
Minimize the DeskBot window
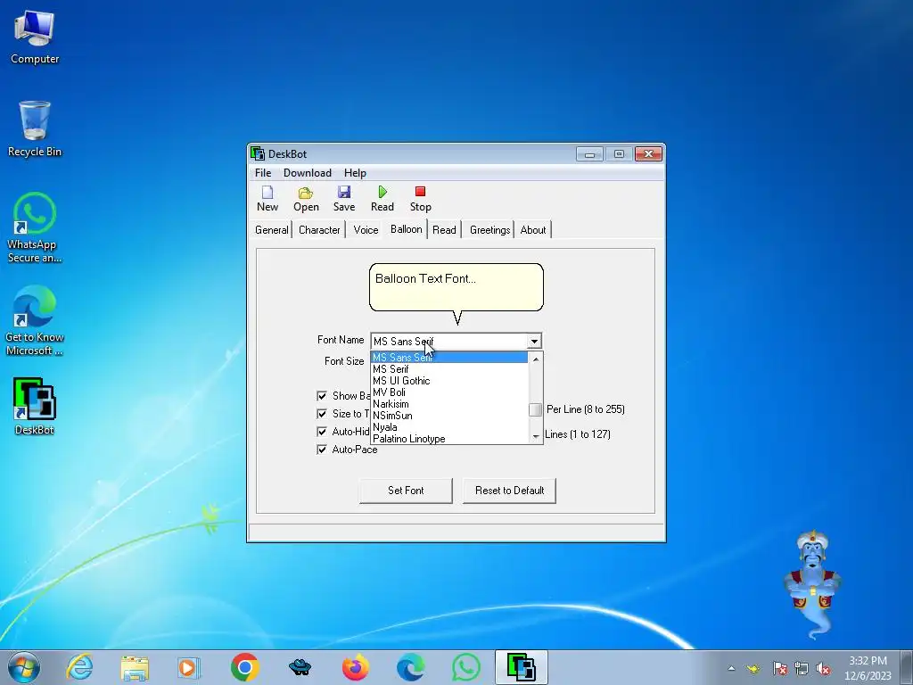(589, 153)
